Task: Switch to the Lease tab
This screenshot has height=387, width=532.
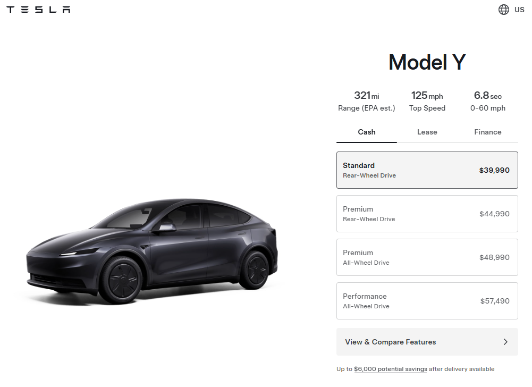Action: coord(427,132)
